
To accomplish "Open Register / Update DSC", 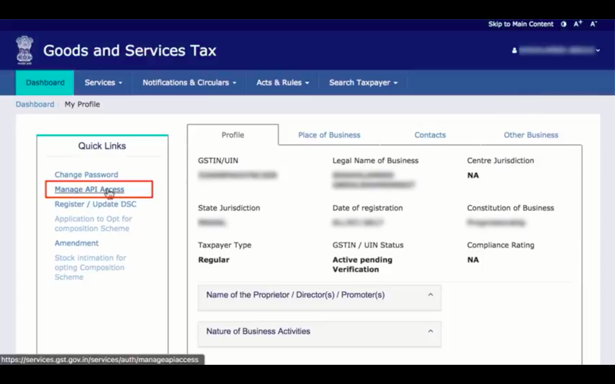I will 95,204.
